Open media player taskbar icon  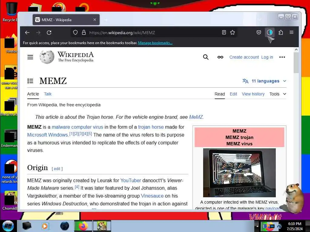45,226
